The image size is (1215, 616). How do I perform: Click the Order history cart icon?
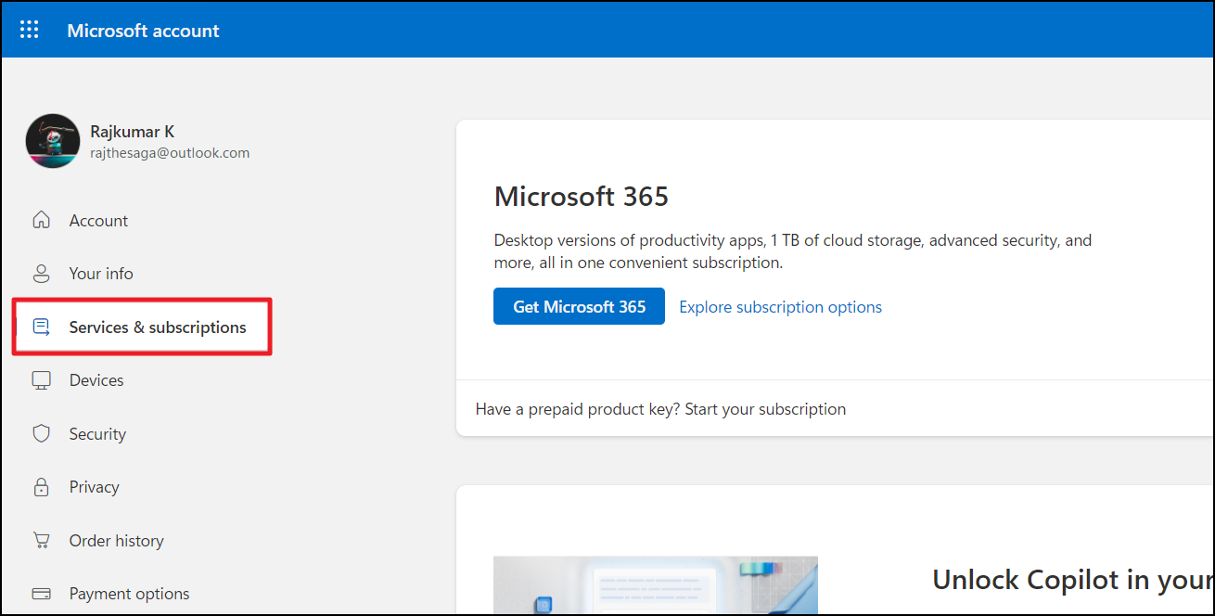point(41,541)
